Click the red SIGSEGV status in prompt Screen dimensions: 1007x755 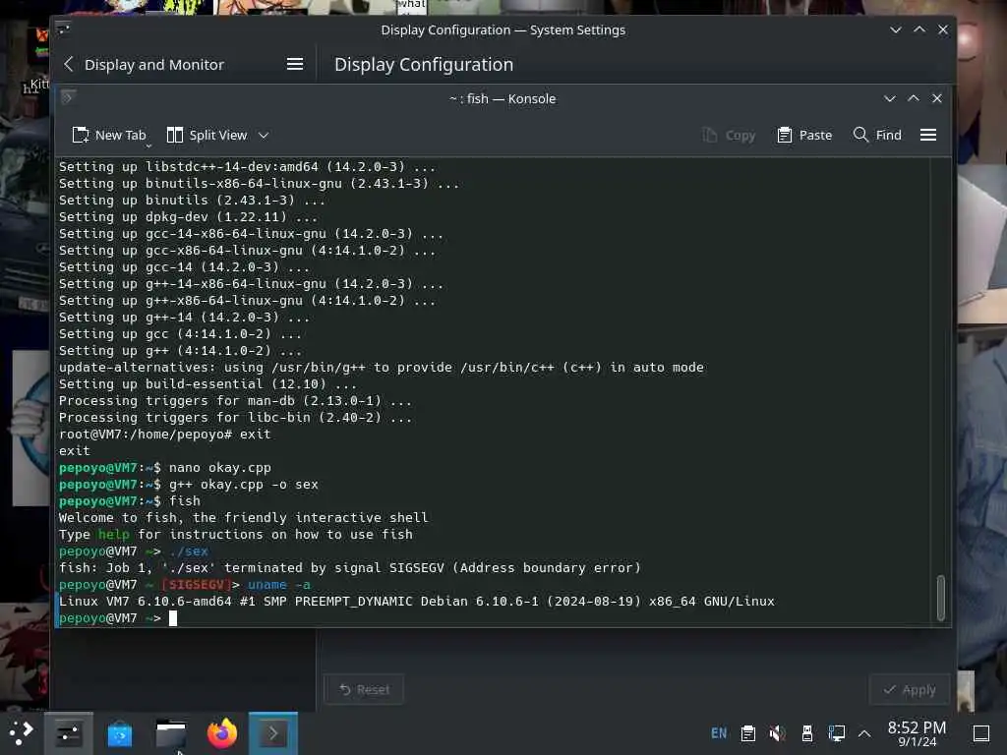tap(196, 585)
